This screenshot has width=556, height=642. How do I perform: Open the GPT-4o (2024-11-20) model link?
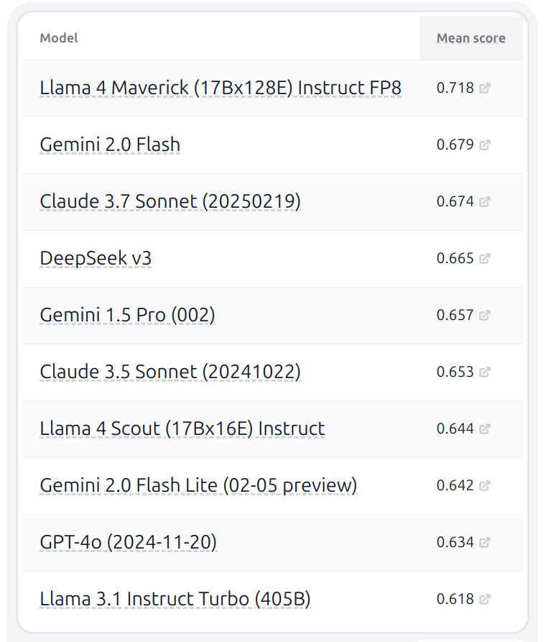(x=128, y=542)
